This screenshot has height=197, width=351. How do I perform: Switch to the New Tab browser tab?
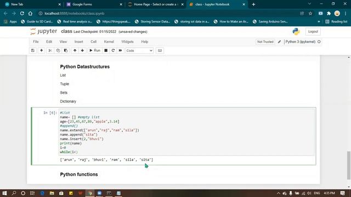[33, 4]
